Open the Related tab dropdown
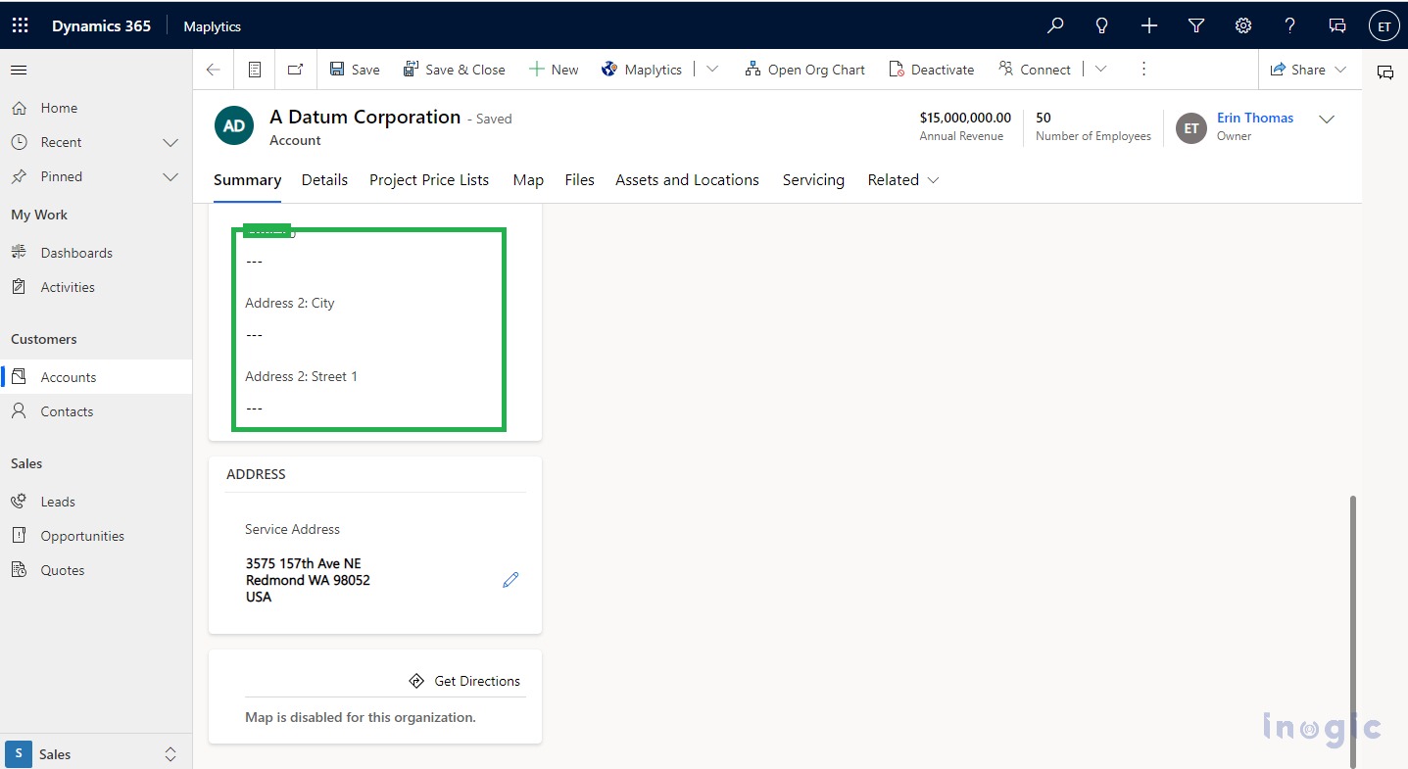 click(x=903, y=180)
